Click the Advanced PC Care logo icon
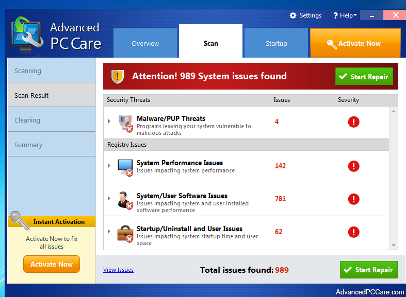406x297 pixels. 27,36
